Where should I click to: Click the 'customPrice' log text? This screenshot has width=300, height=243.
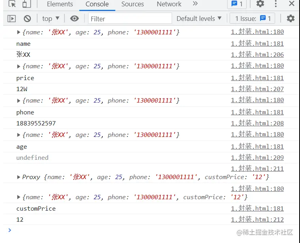pos(36,208)
